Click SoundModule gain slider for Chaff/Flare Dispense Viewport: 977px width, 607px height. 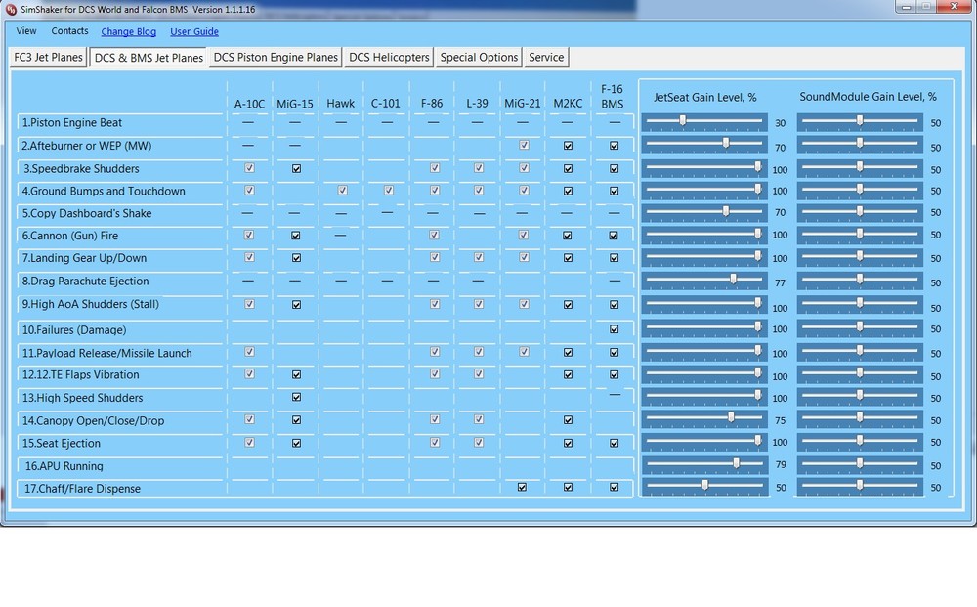point(860,486)
